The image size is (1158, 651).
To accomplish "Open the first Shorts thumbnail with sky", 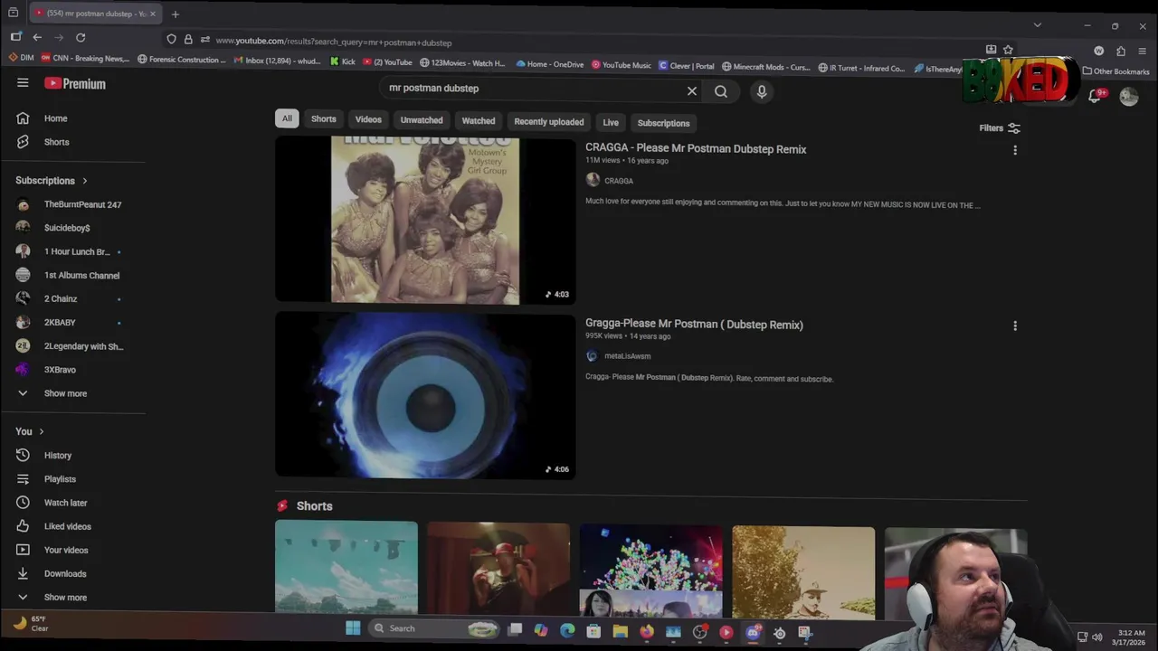I will 346,568.
